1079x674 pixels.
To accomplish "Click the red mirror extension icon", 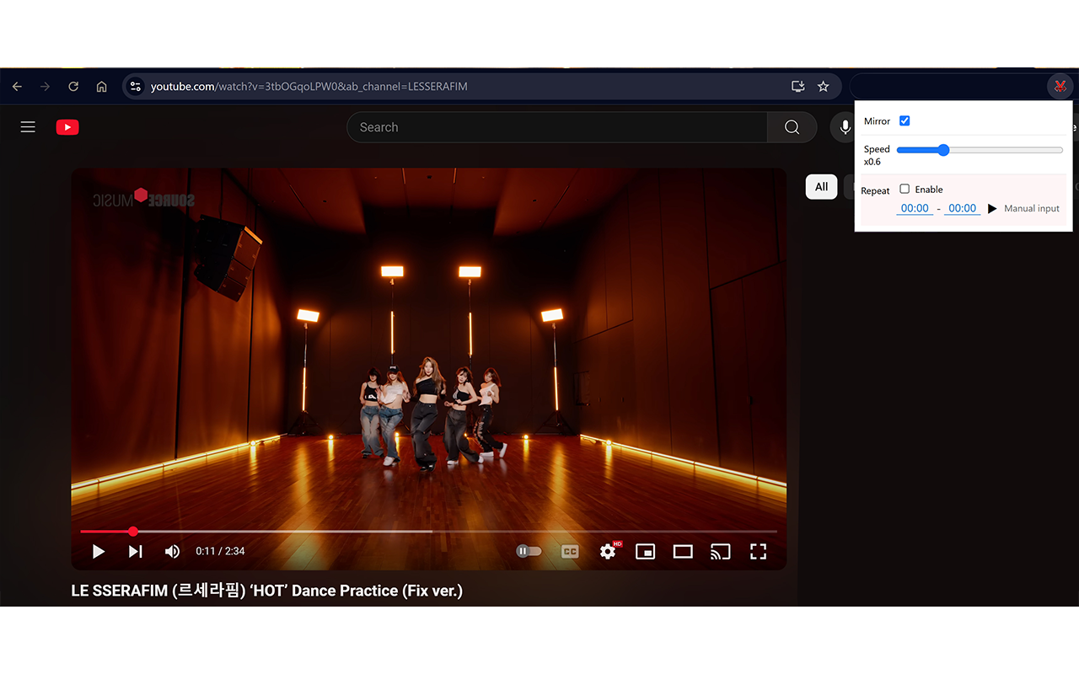I will coord(1060,86).
